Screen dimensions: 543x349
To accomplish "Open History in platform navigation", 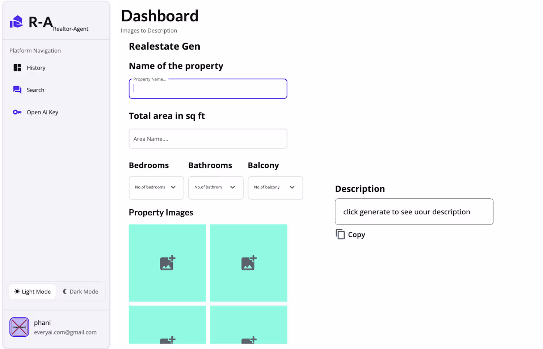I will click(x=36, y=68).
